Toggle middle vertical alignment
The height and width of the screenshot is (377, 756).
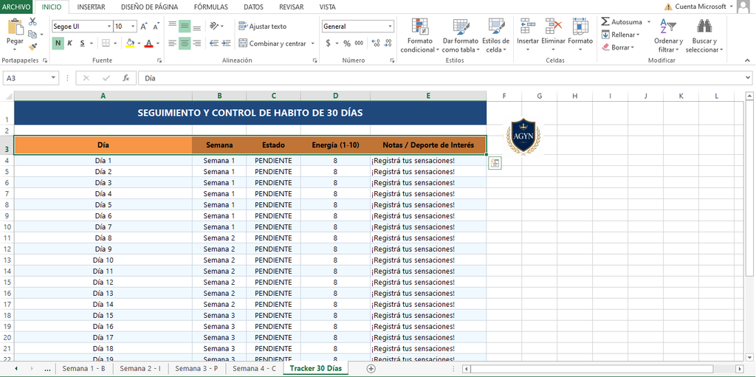[x=185, y=27]
